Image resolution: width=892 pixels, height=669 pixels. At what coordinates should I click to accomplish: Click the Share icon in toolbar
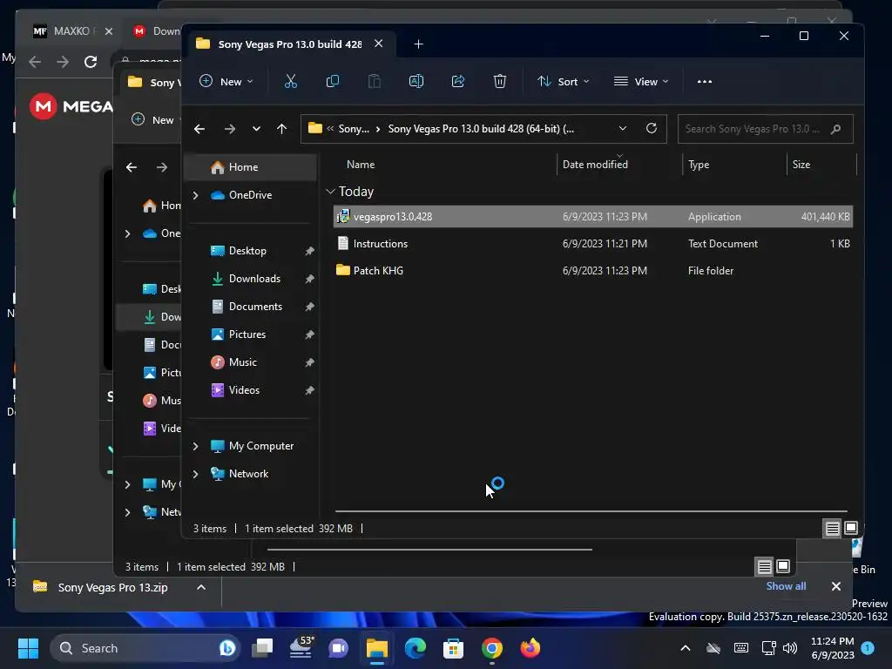coord(458,81)
